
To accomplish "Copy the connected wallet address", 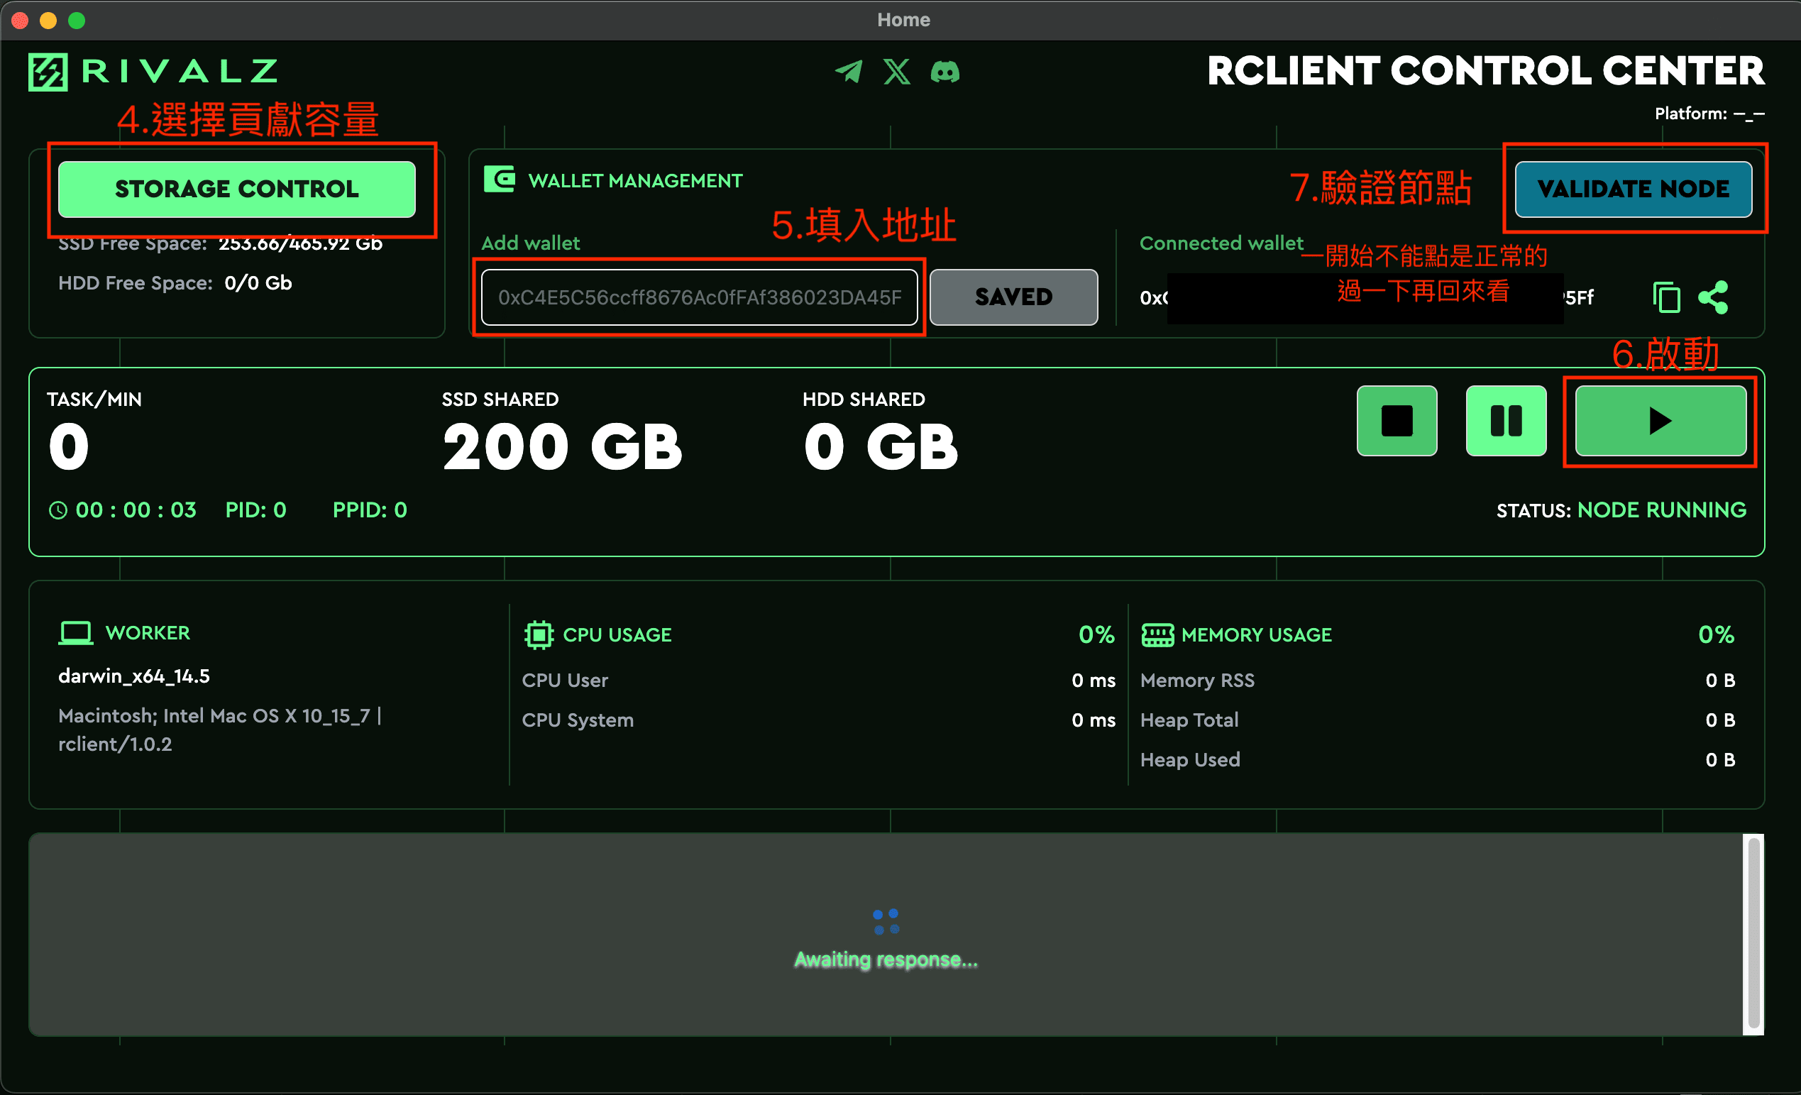I will click(1665, 297).
